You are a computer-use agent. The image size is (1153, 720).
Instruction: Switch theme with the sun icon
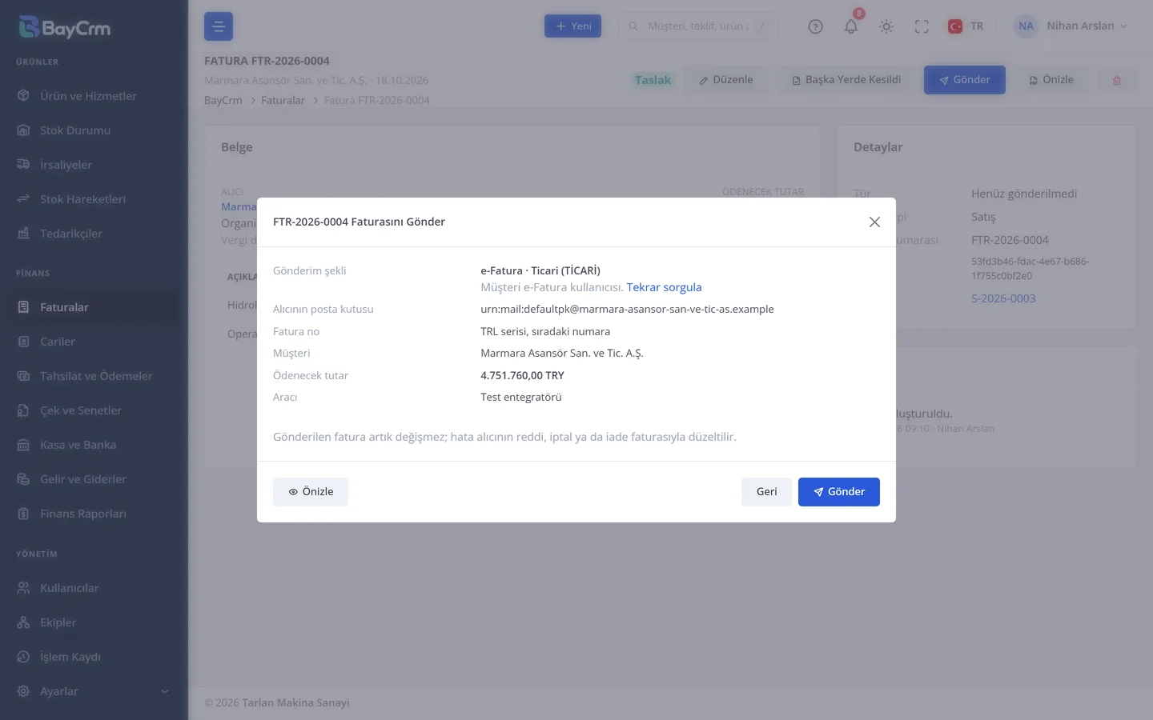(x=886, y=26)
